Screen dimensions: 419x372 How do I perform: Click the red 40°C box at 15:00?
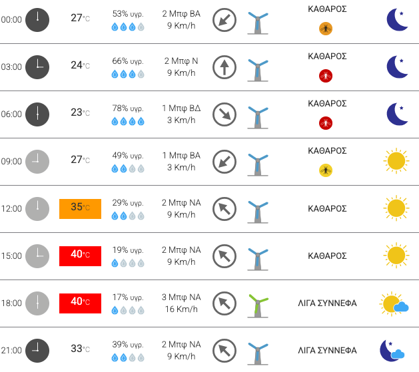point(80,256)
